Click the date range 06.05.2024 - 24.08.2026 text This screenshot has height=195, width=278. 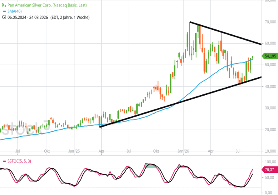click(x=28, y=17)
